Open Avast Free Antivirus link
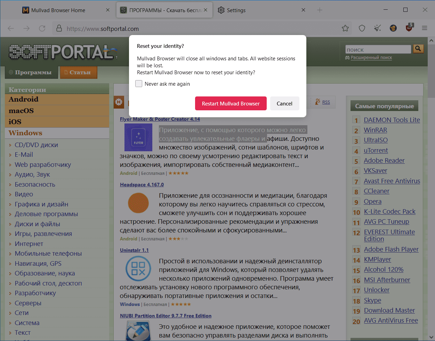The height and width of the screenshot is (341, 435). click(x=392, y=181)
